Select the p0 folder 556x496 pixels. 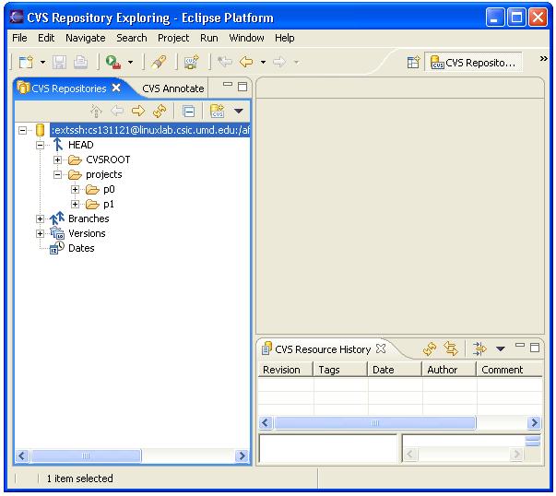pyautogui.click(x=109, y=189)
